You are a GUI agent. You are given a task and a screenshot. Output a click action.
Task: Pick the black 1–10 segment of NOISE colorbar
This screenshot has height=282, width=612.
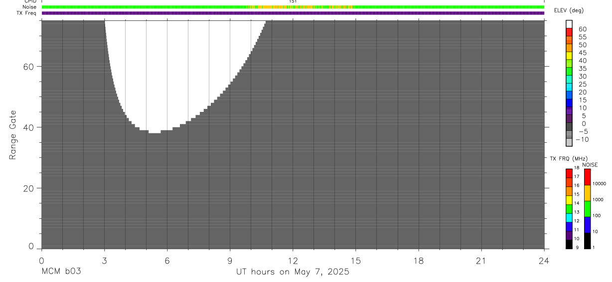coord(587,241)
